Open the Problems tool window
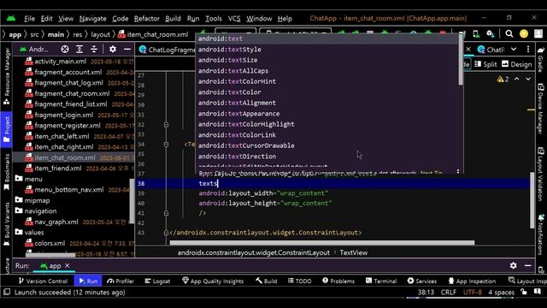This screenshot has height=308, width=547. tap(338, 281)
